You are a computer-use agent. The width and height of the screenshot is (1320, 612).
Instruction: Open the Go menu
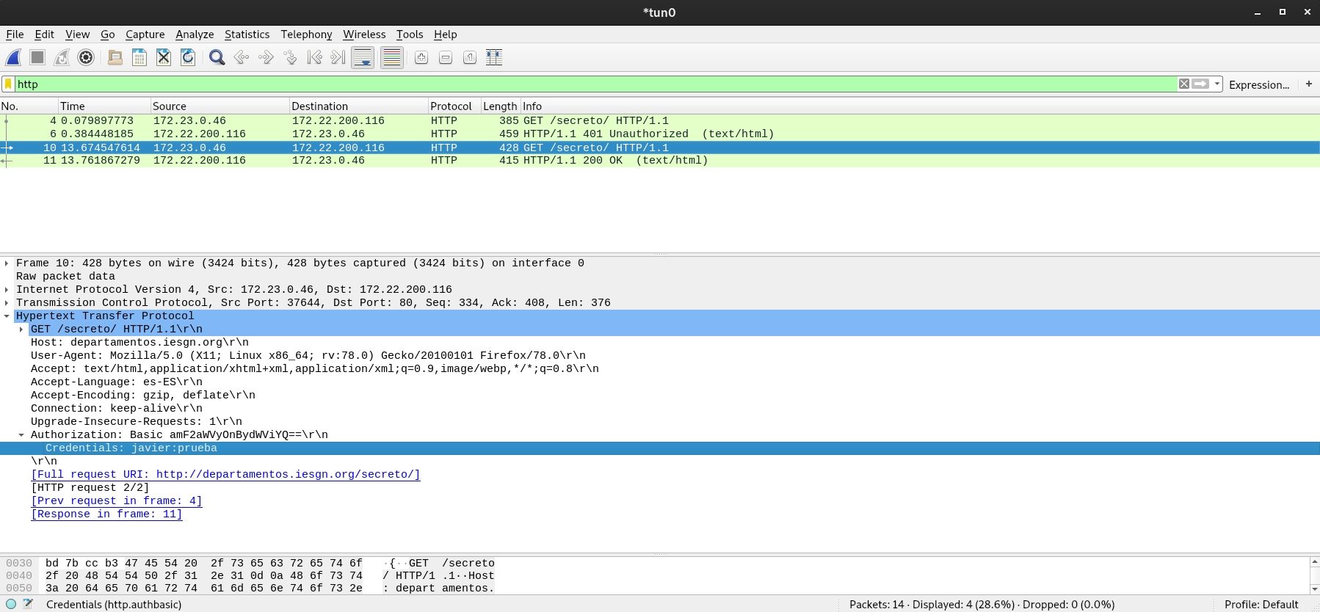pos(107,34)
